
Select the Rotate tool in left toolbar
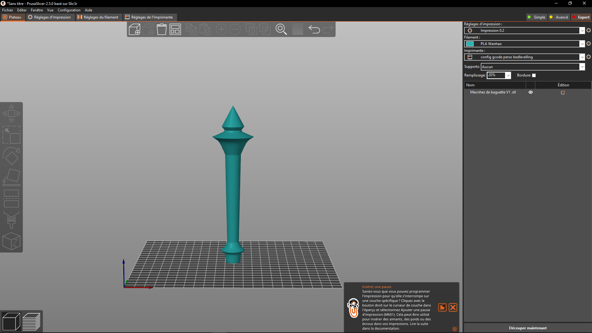coord(11,156)
